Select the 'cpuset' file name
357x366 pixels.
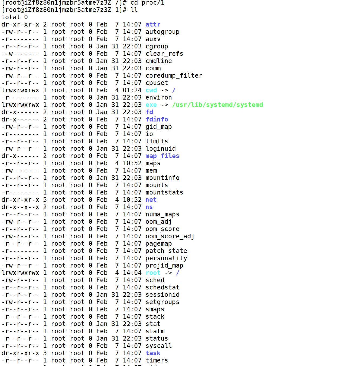[157, 83]
